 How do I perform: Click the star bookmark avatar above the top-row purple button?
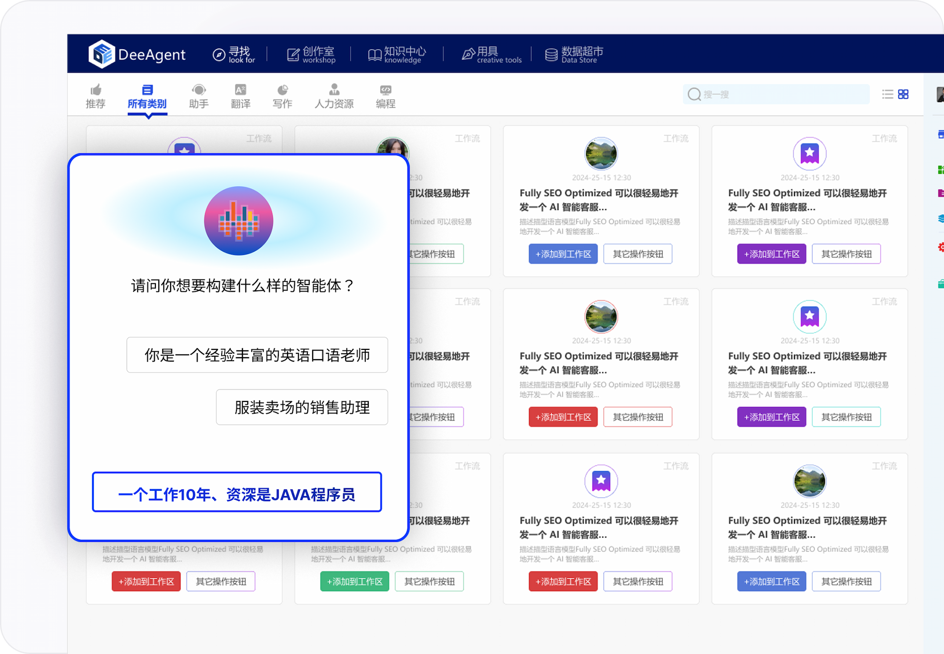[x=809, y=153]
